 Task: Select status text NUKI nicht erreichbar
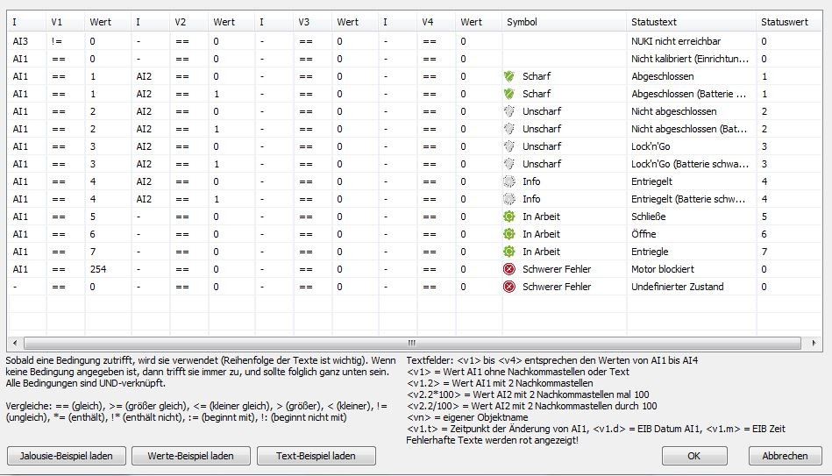[x=675, y=41]
